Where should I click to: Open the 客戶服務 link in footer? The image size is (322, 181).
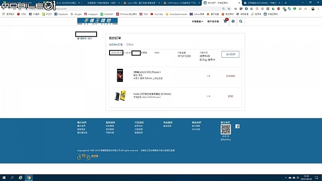tap(196, 126)
